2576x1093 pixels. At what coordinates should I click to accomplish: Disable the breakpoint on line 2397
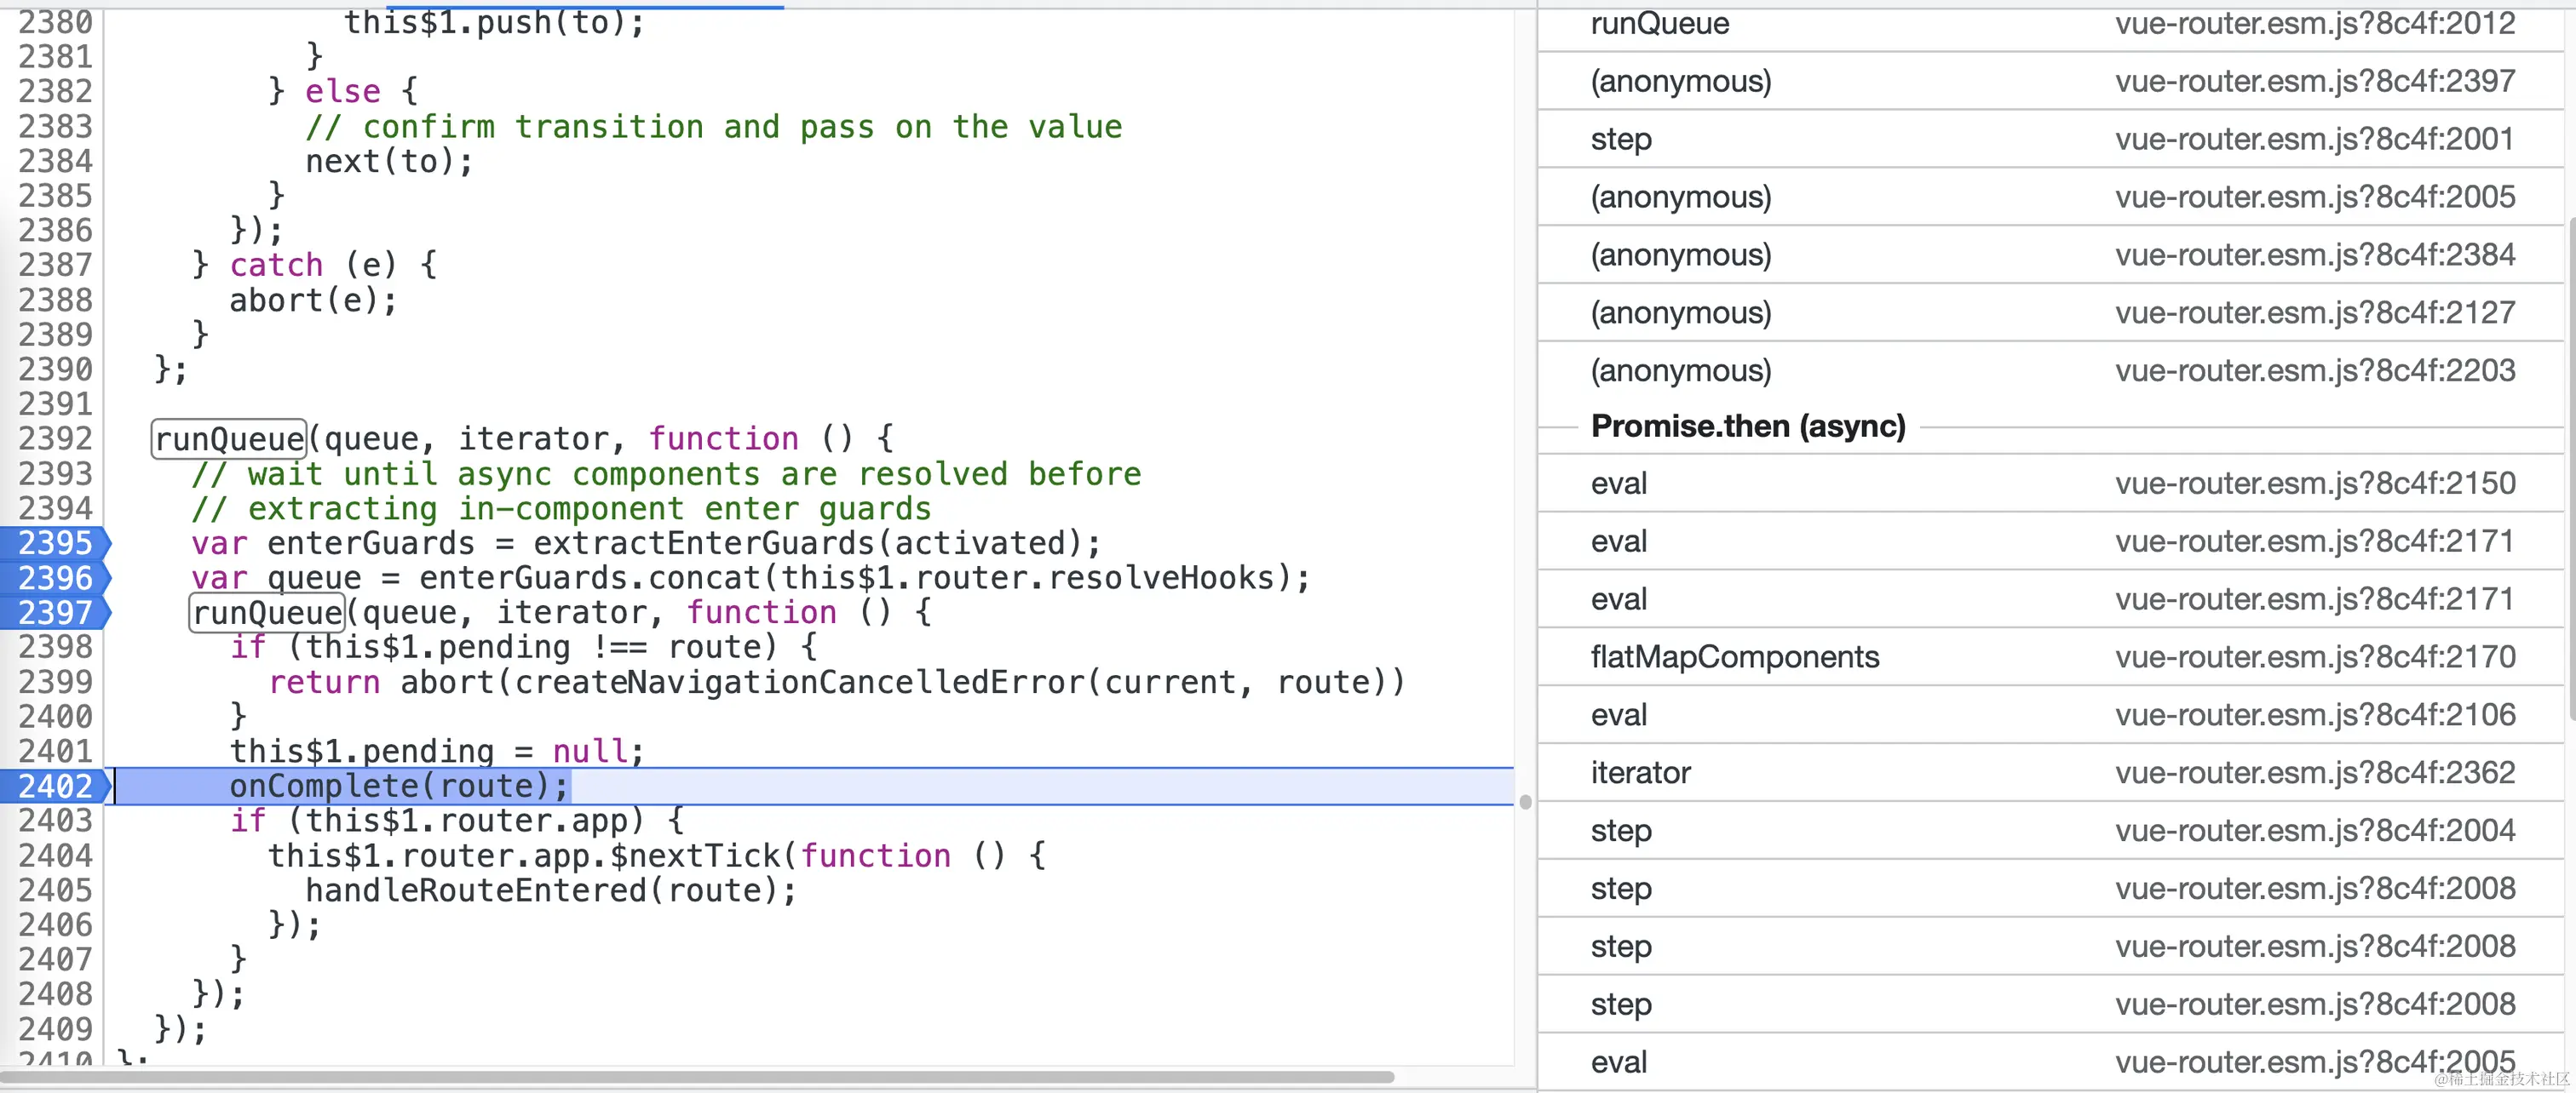click(55, 612)
